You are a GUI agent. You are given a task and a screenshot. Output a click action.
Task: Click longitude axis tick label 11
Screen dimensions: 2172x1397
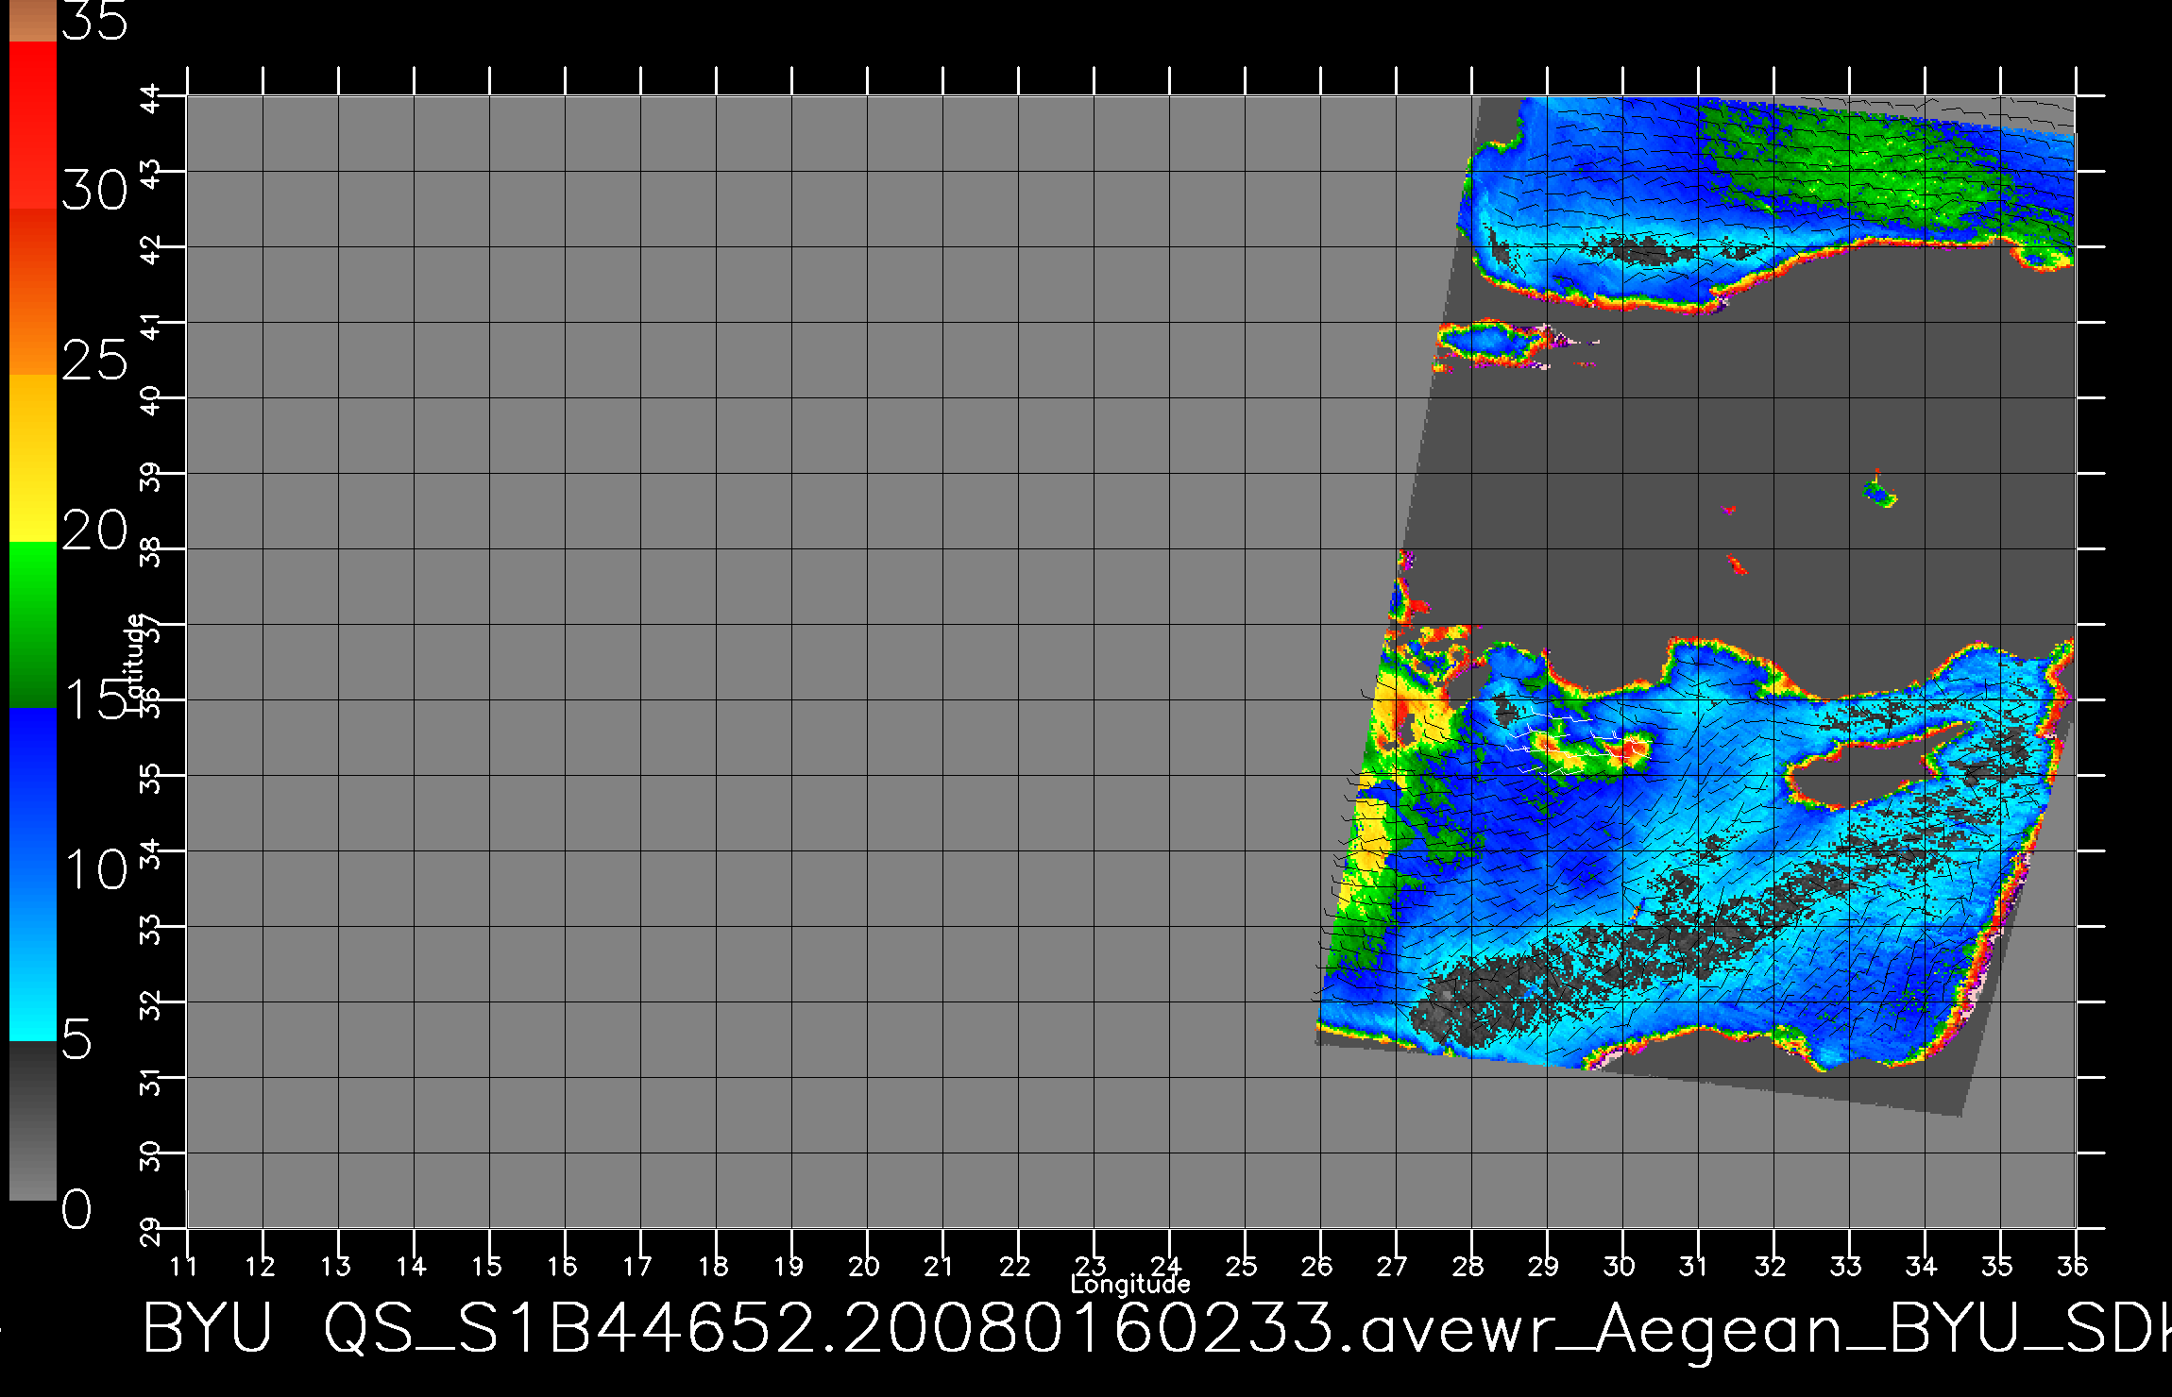184,1266
